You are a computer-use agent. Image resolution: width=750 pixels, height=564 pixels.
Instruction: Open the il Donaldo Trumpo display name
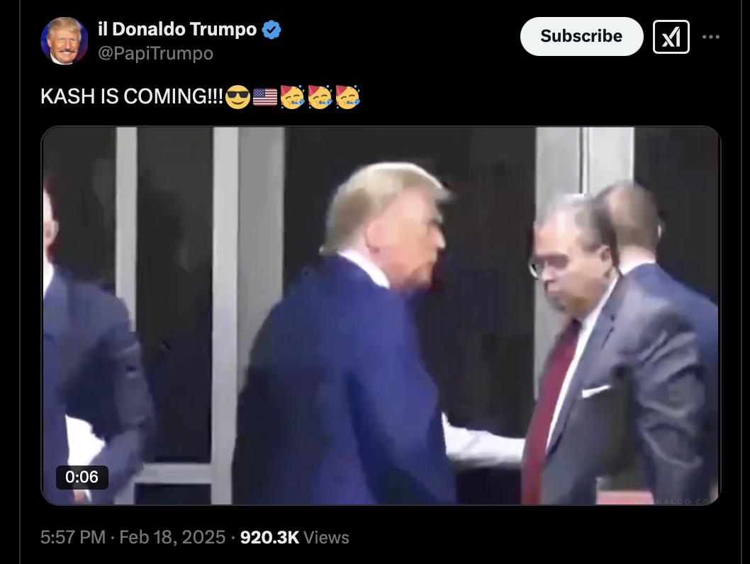point(177,30)
